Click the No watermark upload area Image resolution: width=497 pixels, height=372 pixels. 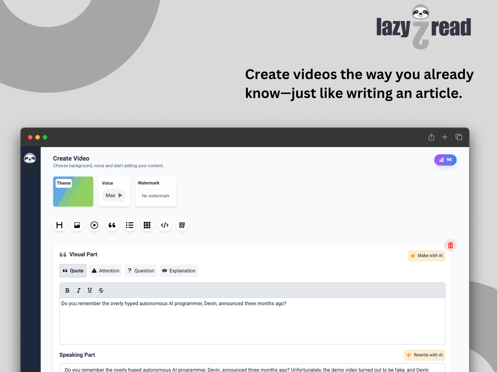(156, 196)
